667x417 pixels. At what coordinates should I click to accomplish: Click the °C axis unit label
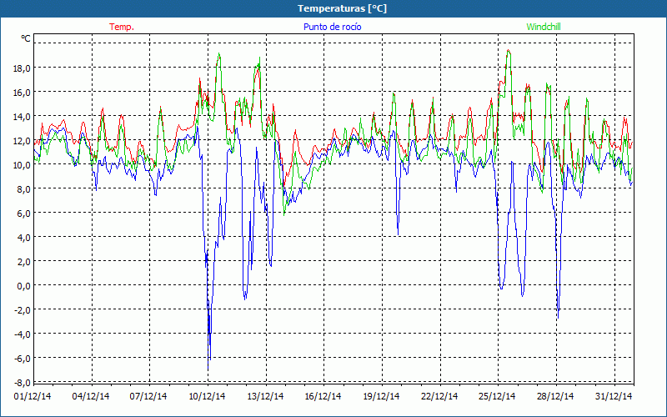click(x=26, y=38)
